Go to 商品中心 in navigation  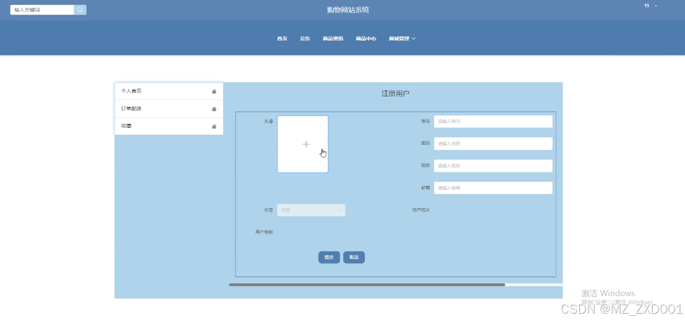[x=366, y=38]
